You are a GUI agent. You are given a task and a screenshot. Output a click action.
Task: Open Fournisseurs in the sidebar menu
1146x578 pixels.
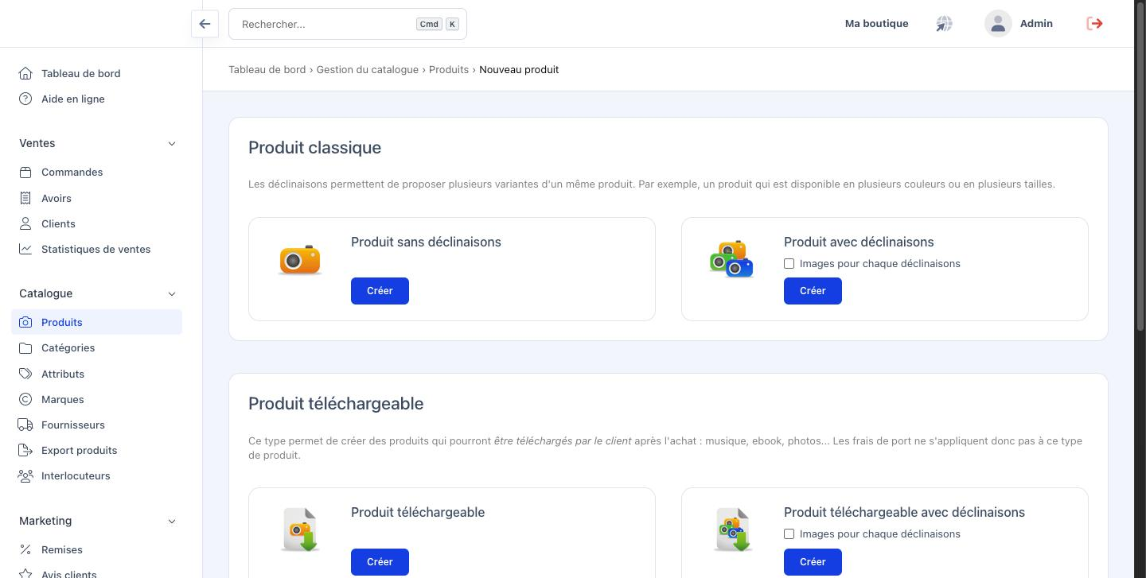(96, 425)
